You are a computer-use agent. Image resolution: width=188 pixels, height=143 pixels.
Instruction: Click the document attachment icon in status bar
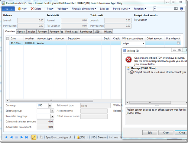pyautogui.click(x=41, y=137)
